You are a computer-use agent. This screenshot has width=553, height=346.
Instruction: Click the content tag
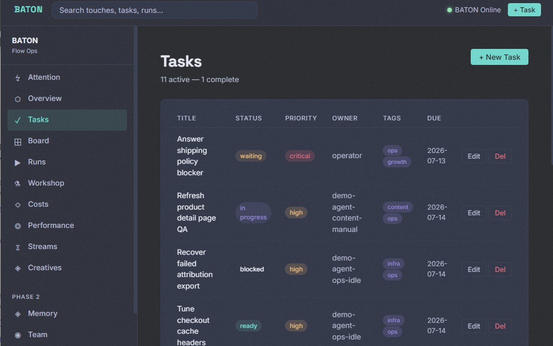click(x=398, y=207)
